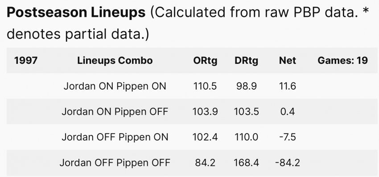Select the 1997 column header
379x177 pixels.
[x=26, y=61]
